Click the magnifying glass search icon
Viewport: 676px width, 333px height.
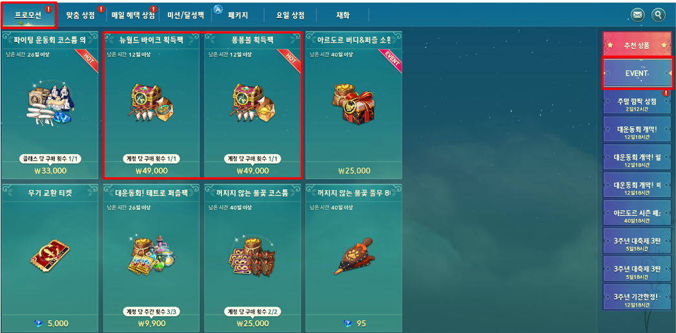[659, 15]
